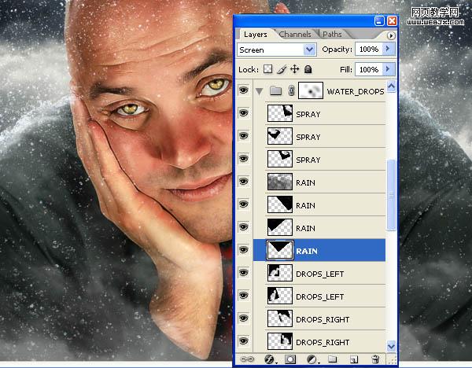Click the Opacity 100% value field

[x=369, y=49]
